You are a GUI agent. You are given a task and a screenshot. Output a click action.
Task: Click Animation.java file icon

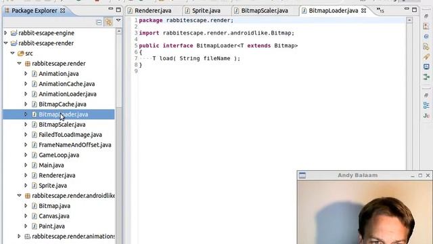[x=35, y=74]
